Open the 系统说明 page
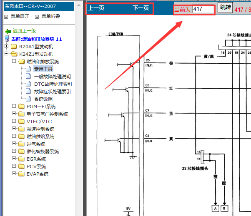The width and height of the screenshot is (251, 216). 43,99
